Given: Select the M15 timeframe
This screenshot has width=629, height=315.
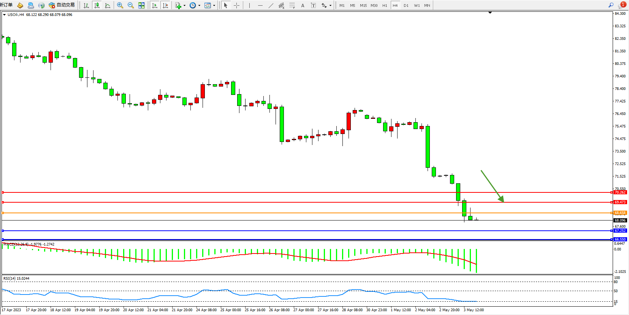Looking at the screenshot, I should tap(363, 5).
